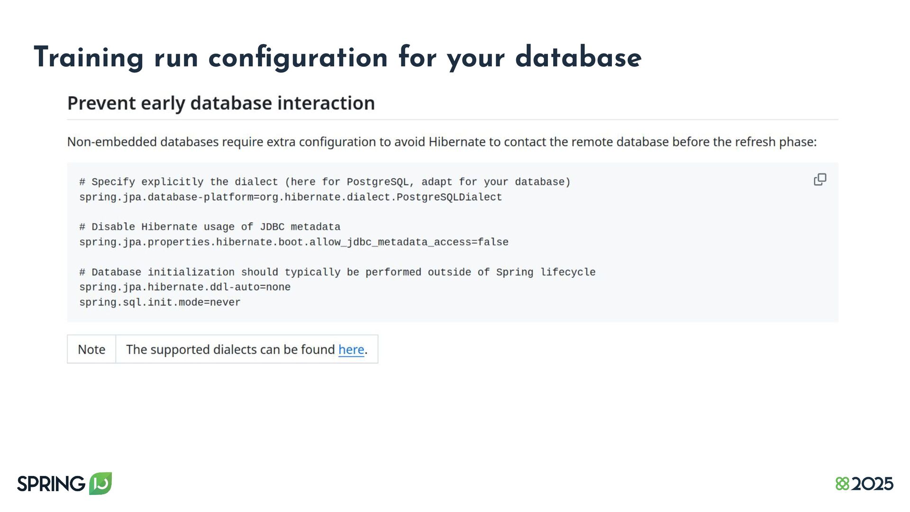910x512 pixels.
Task: Click the "# Database initialization" comment line
Action: click(x=337, y=272)
